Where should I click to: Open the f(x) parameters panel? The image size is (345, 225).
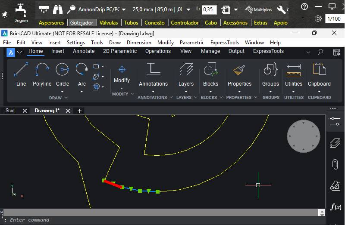click(335, 207)
